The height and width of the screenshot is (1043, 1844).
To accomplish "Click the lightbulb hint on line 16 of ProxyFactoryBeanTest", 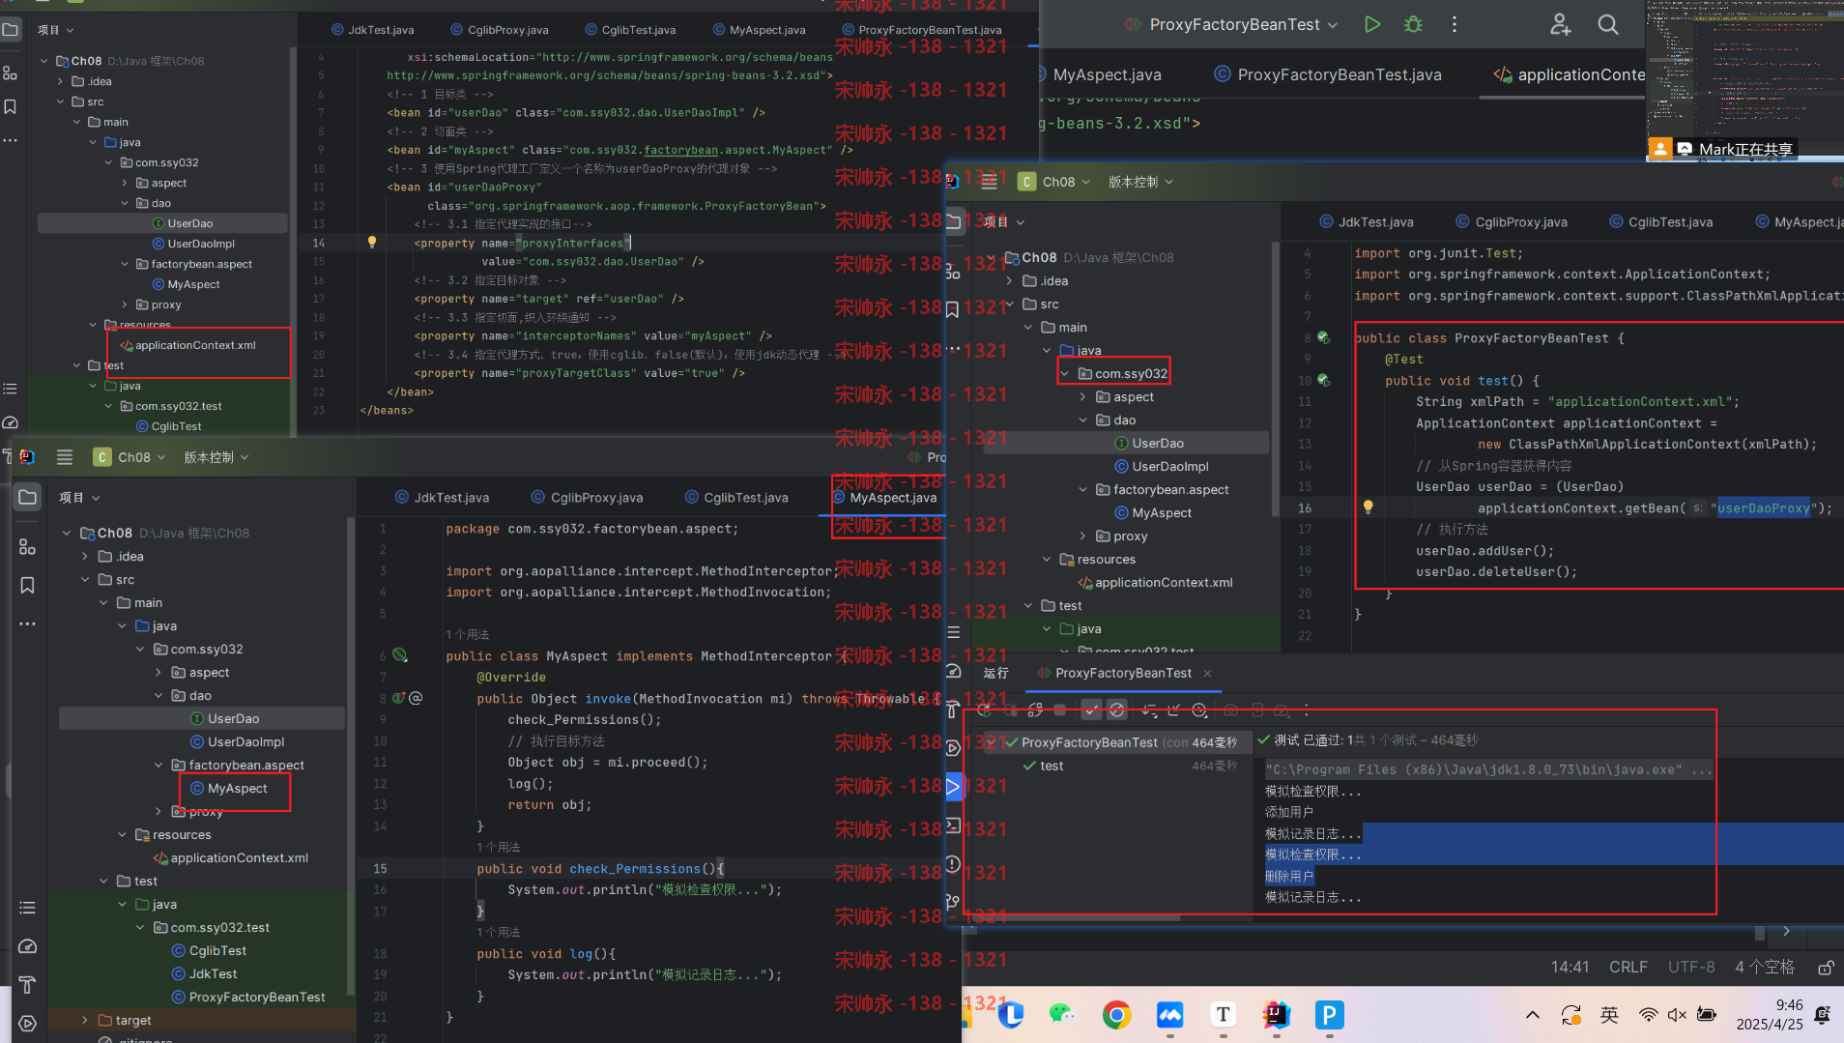I will (1368, 507).
